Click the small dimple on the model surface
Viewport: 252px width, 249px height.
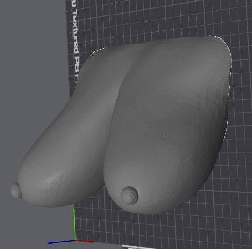(164, 135)
